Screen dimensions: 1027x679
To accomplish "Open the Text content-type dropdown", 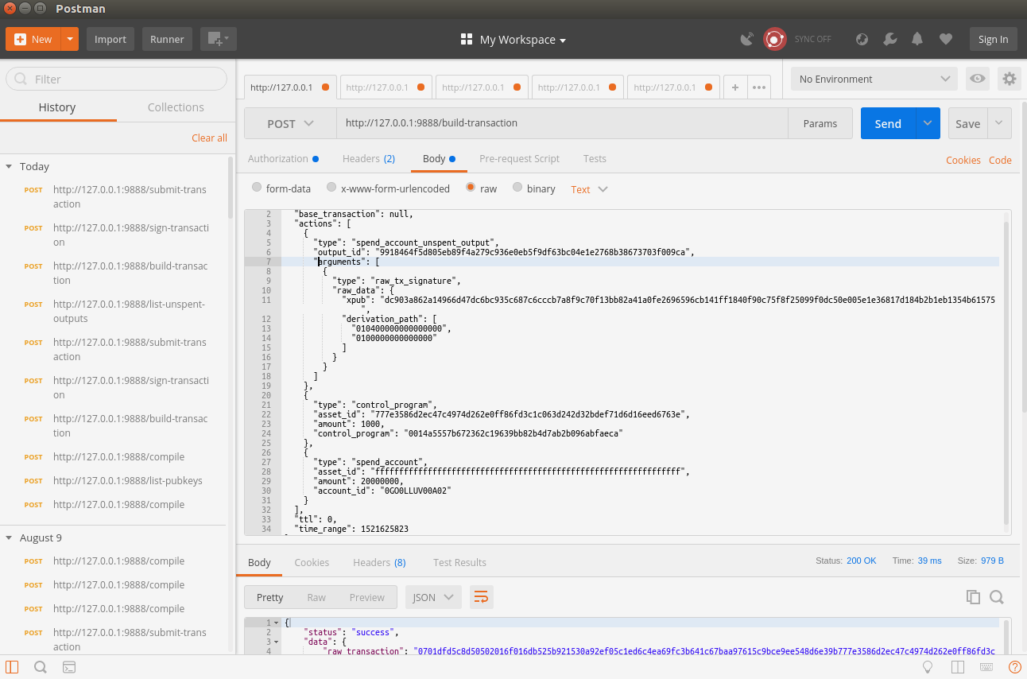I will pos(589,189).
